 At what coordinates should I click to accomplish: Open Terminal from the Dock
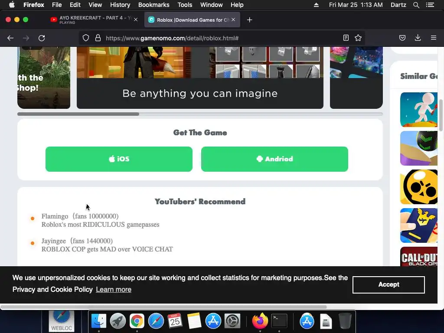(279, 321)
